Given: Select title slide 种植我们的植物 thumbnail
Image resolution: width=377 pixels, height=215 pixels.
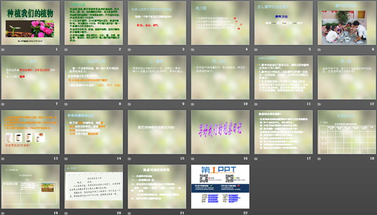Looking at the screenshot, I should (30, 23).
